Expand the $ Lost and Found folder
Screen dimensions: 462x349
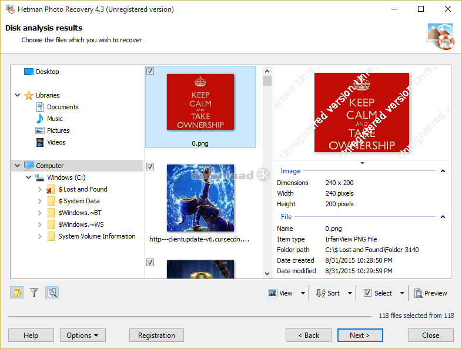[x=40, y=189]
